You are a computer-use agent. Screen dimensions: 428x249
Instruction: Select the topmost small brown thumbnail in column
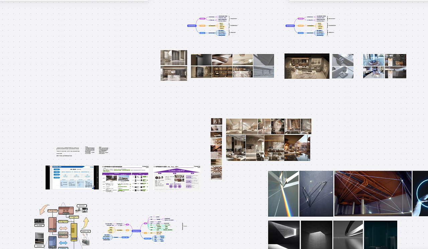(216, 121)
